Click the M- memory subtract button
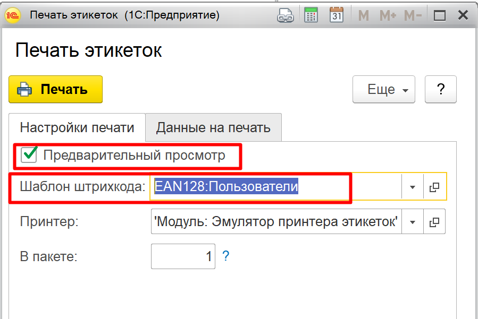The width and height of the screenshot is (478, 319). click(x=413, y=15)
